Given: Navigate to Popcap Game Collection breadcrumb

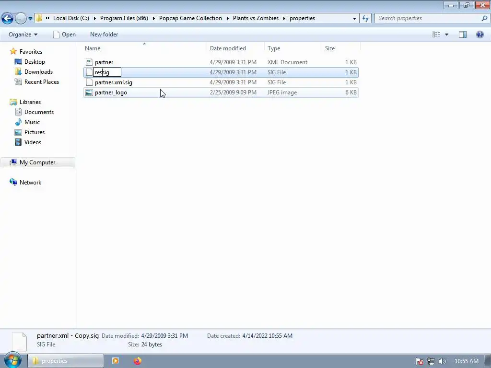Looking at the screenshot, I should (190, 18).
